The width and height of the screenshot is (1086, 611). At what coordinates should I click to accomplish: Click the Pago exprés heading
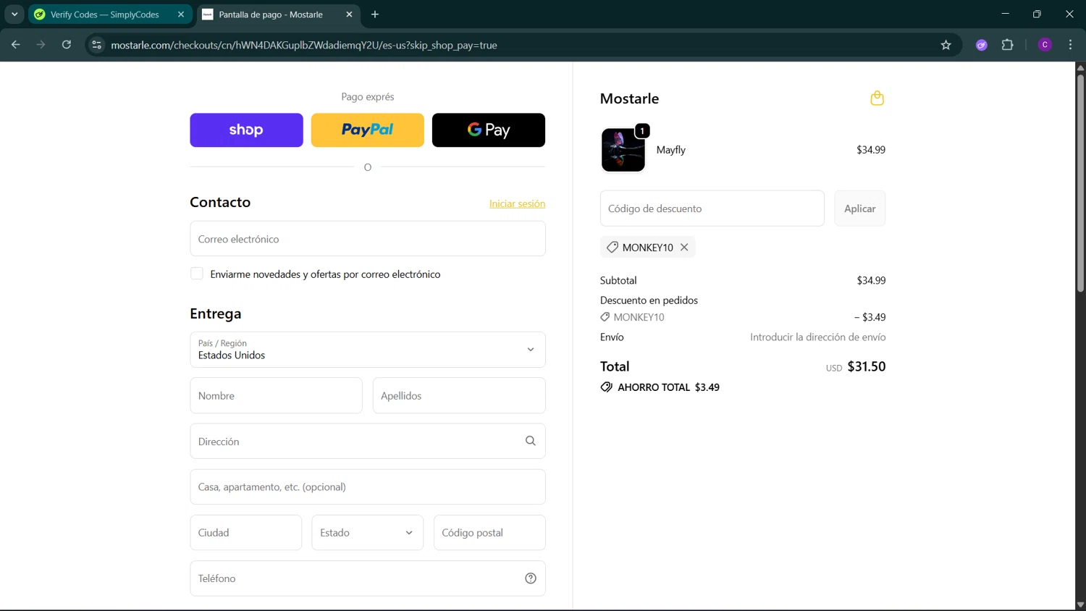point(368,97)
